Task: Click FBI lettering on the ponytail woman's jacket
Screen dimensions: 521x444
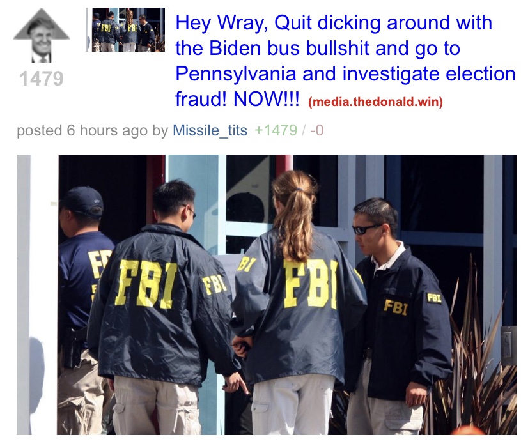Action: coord(311,284)
